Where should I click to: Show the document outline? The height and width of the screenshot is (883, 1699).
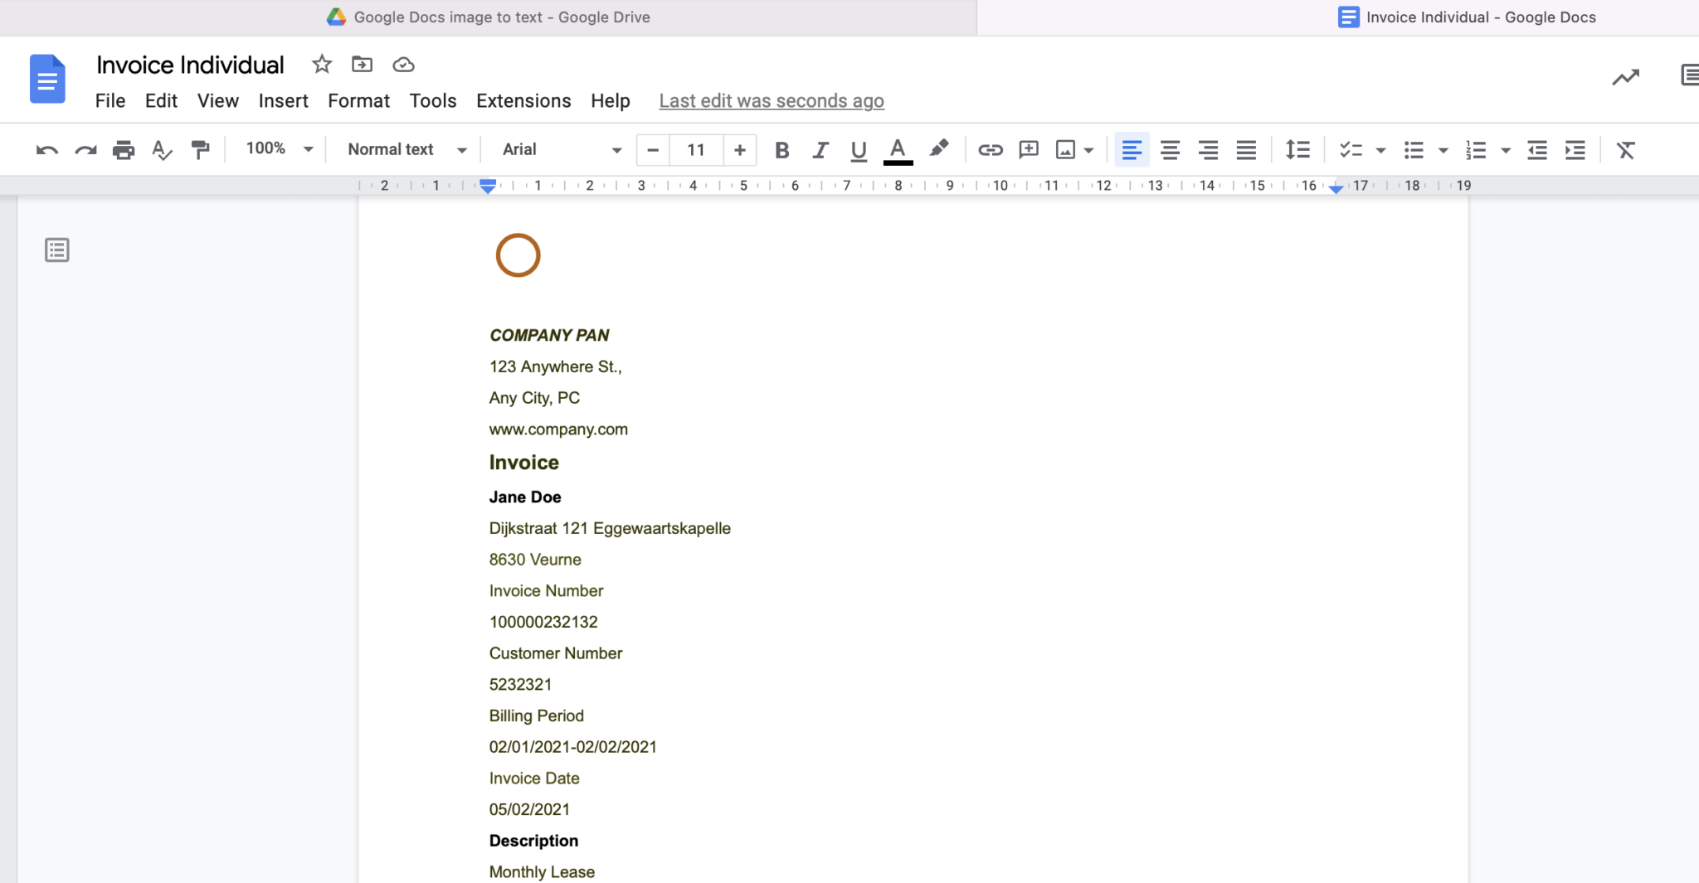point(56,250)
